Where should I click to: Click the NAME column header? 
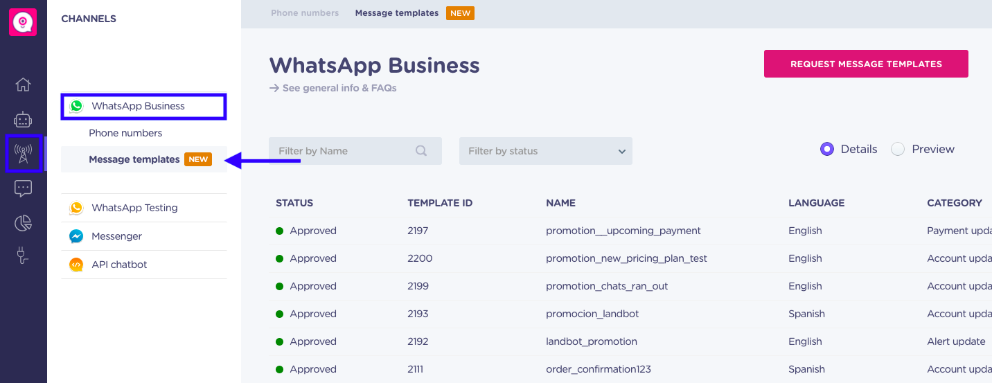tap(560, 203)
